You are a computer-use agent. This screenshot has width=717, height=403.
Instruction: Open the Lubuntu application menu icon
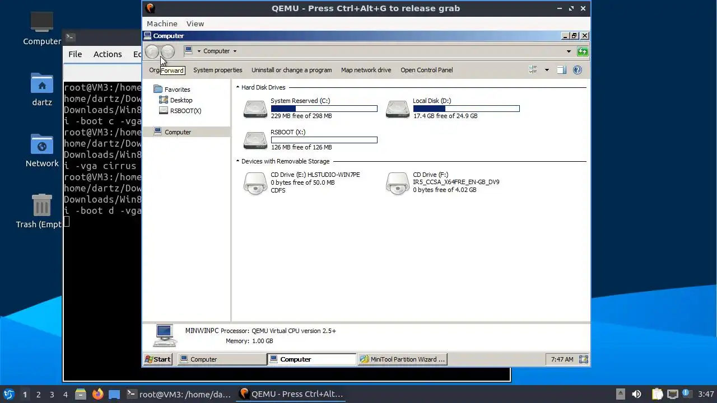coord(8,394)
